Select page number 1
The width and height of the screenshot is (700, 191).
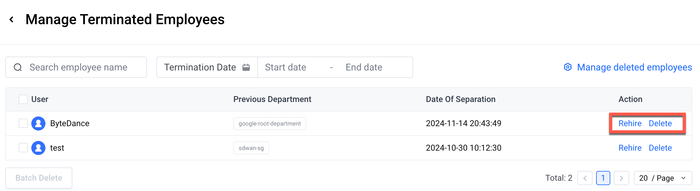pyautogui.click(x=603, y=178)
